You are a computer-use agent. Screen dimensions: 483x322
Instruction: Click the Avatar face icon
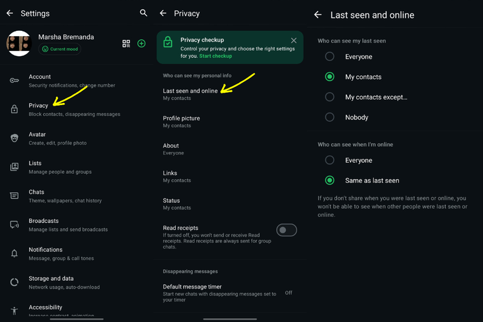(x=14, y=138)
